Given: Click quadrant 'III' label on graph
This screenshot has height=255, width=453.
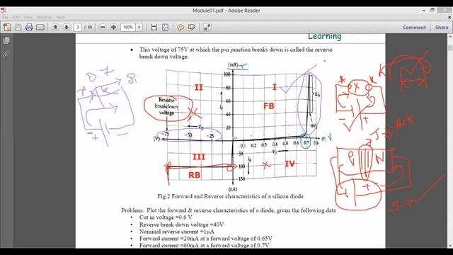Looking at the screenshot, I should (199, 157).
